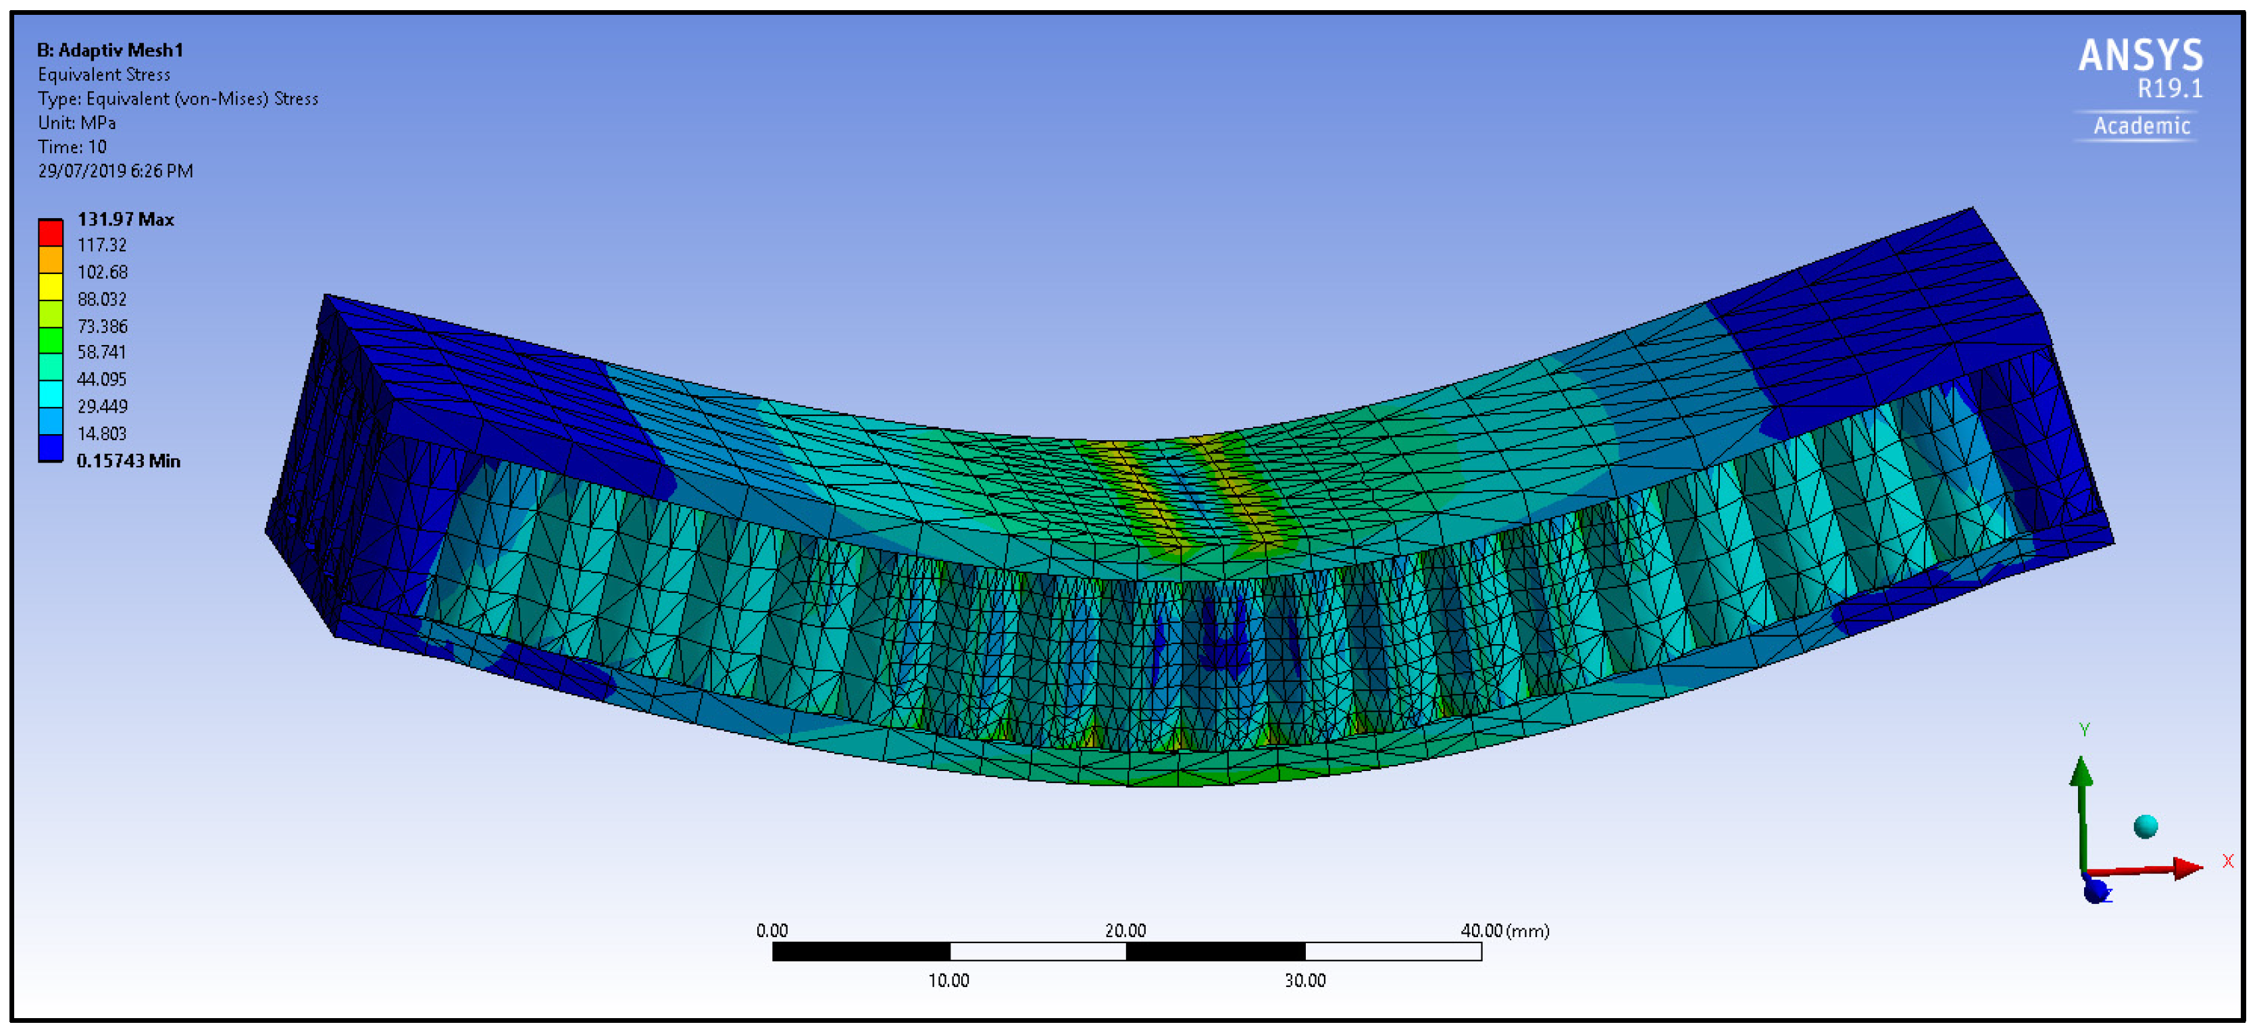Select the yellow legend color band
The image size is (2257, 1035).
click(51, 286)
